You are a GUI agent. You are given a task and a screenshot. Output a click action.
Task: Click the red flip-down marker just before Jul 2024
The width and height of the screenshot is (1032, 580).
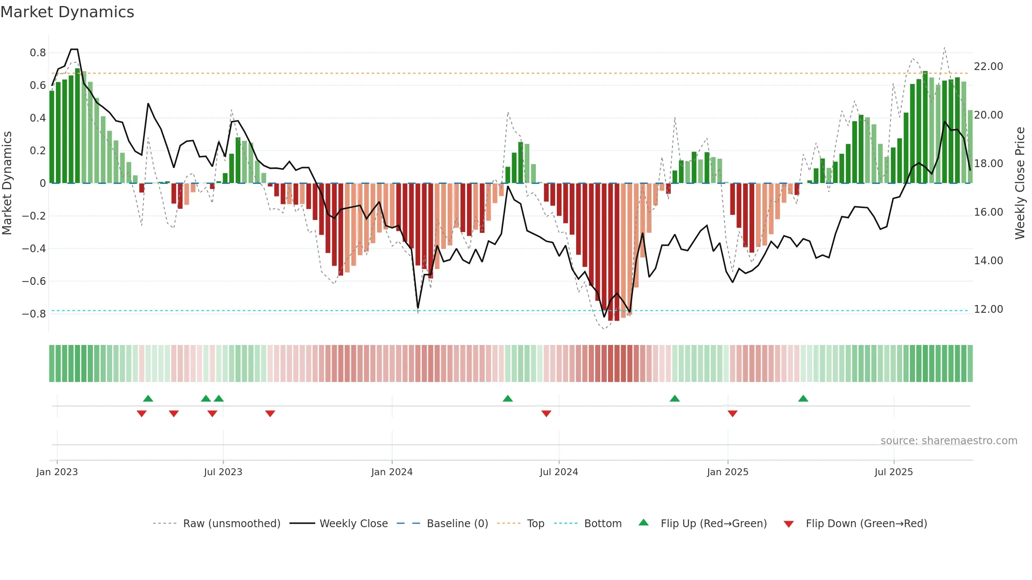pyautogui.click(x=546, y=413)
